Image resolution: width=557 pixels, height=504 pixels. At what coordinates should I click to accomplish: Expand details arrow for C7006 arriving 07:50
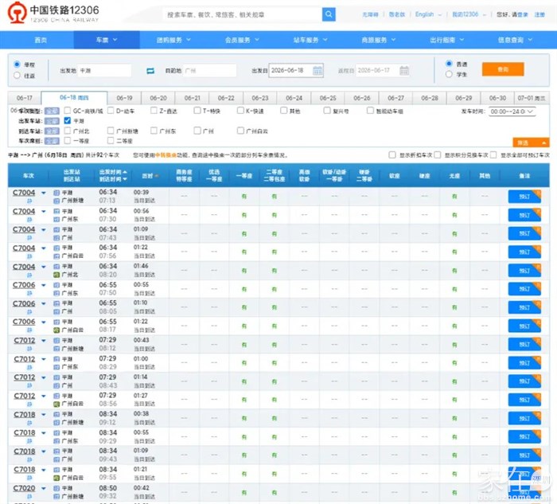[44, 285]
